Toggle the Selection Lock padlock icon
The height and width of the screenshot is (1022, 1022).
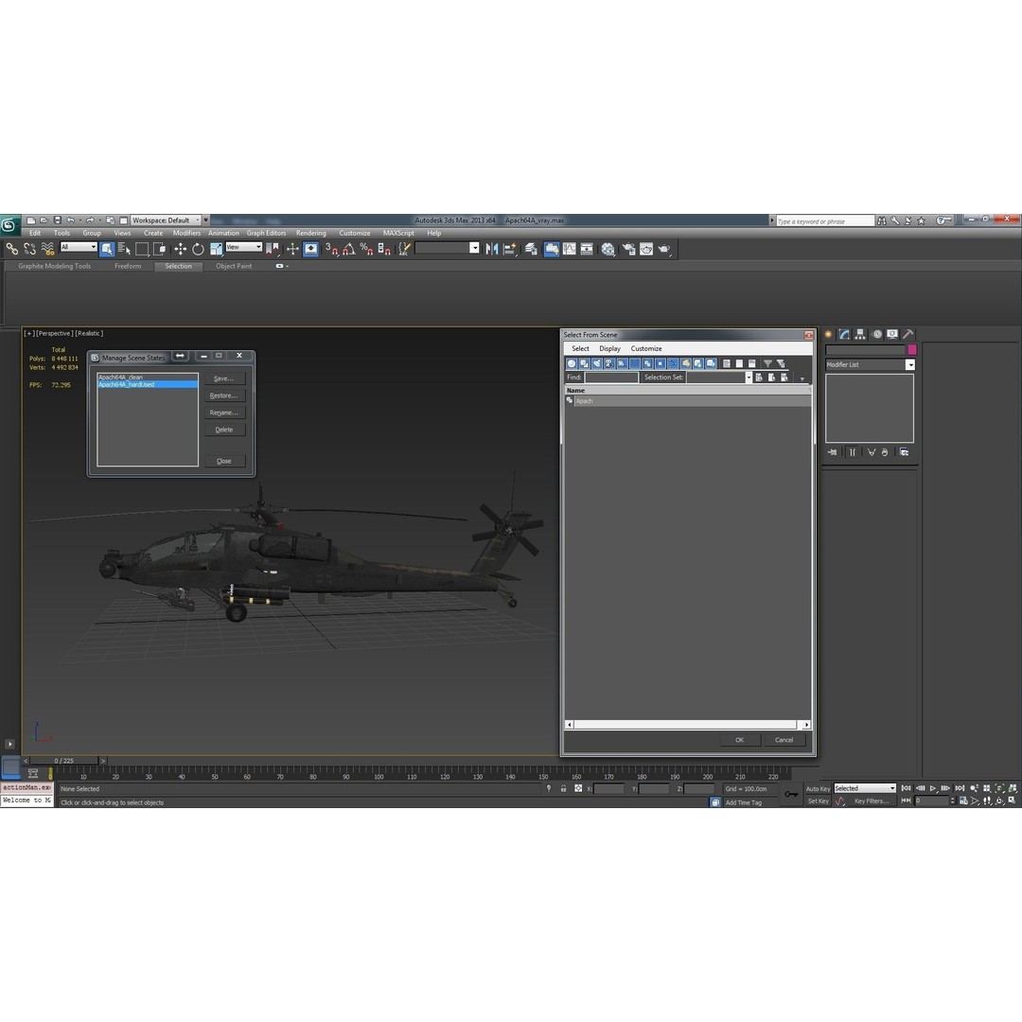click(x=564, y=788)
